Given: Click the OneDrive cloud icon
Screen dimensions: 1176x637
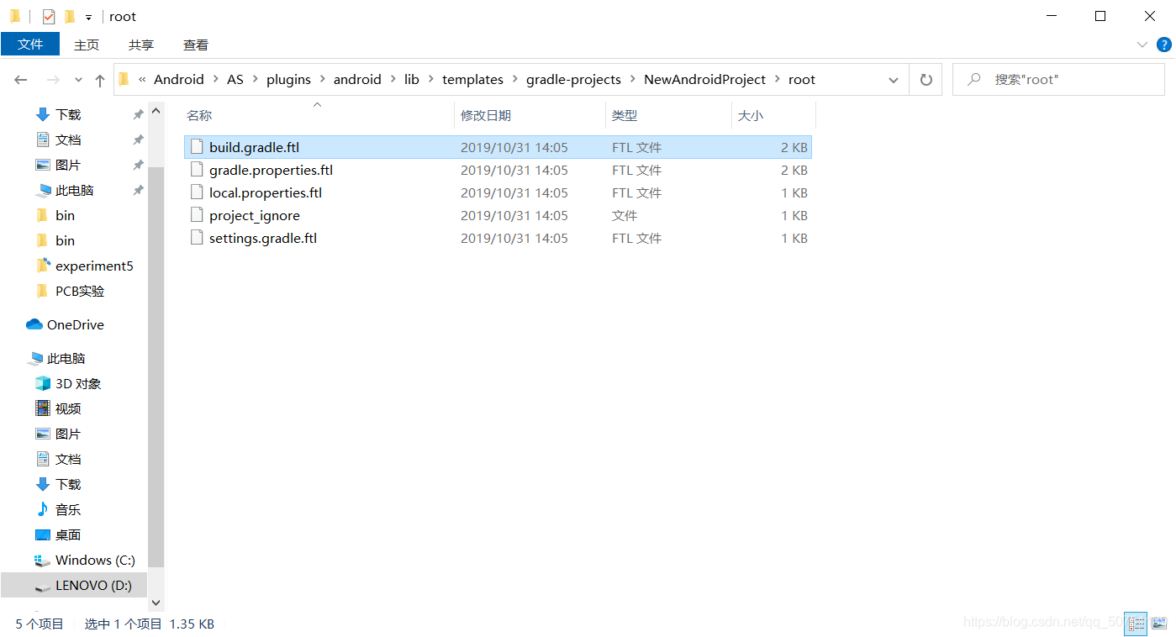Looking at the screenshot, I should [x=34, y=324].
